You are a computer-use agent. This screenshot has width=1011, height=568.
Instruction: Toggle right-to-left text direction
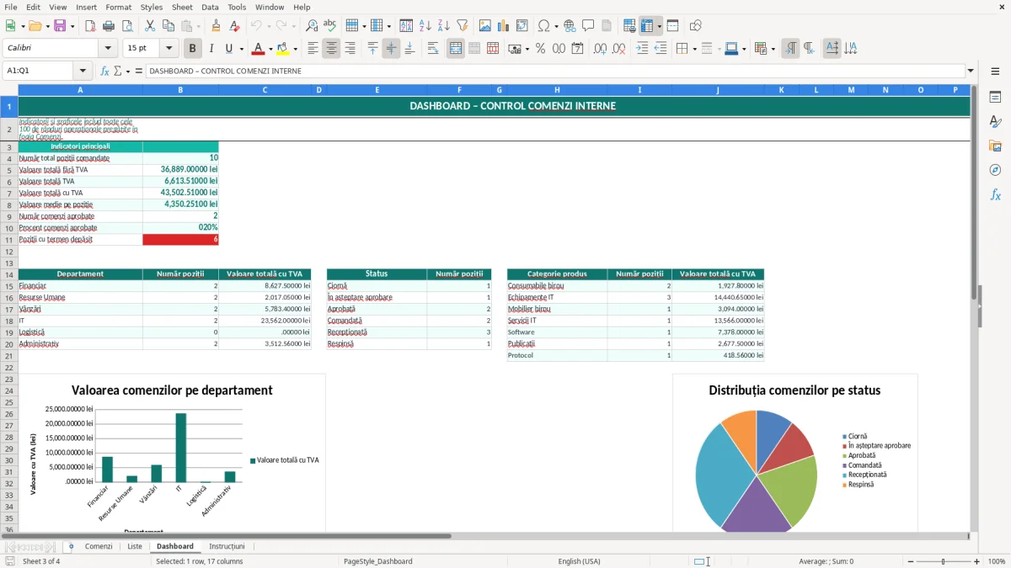(x=808, y=49)
